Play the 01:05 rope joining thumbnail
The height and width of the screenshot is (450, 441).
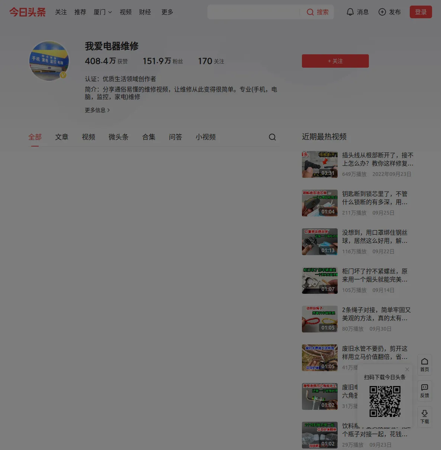(320, 319)
